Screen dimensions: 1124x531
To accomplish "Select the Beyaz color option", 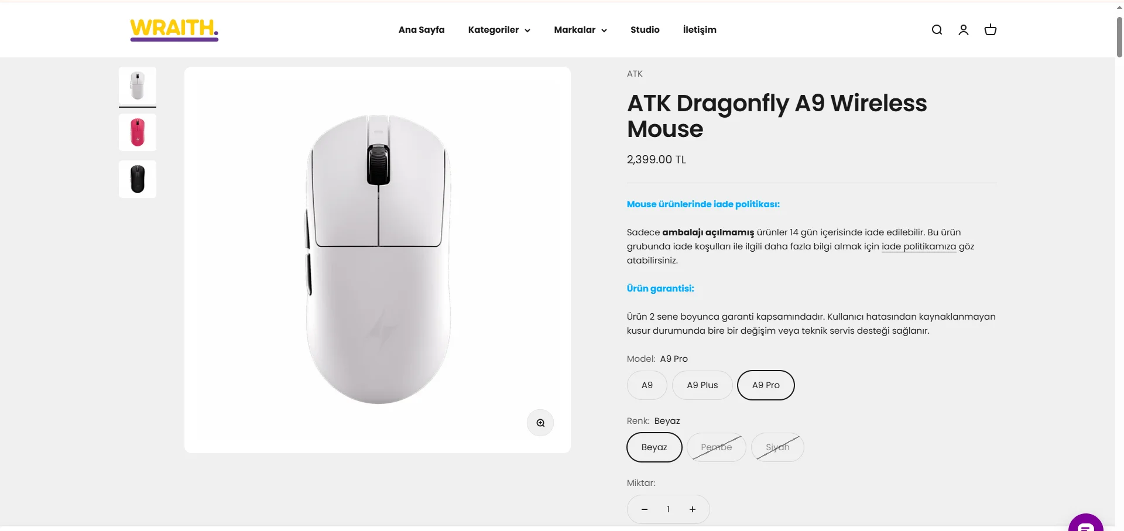I will point(654,447).
